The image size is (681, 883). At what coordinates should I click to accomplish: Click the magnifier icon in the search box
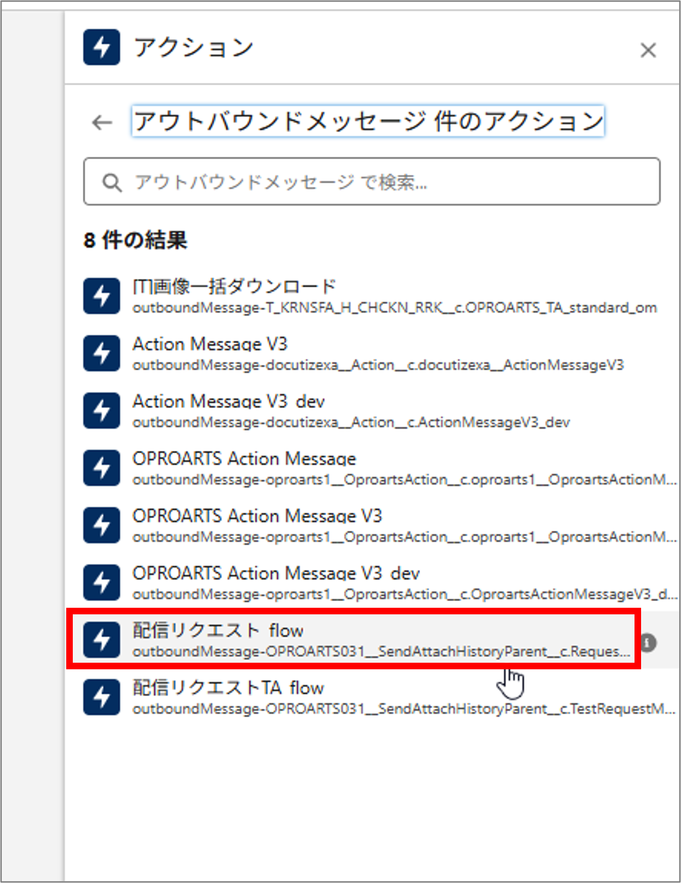click(112, 182)
